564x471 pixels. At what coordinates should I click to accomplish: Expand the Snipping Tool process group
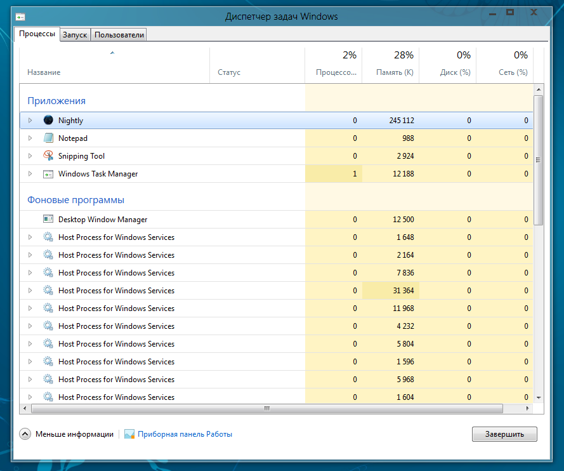pyautogui.click(x=30, y=156)
